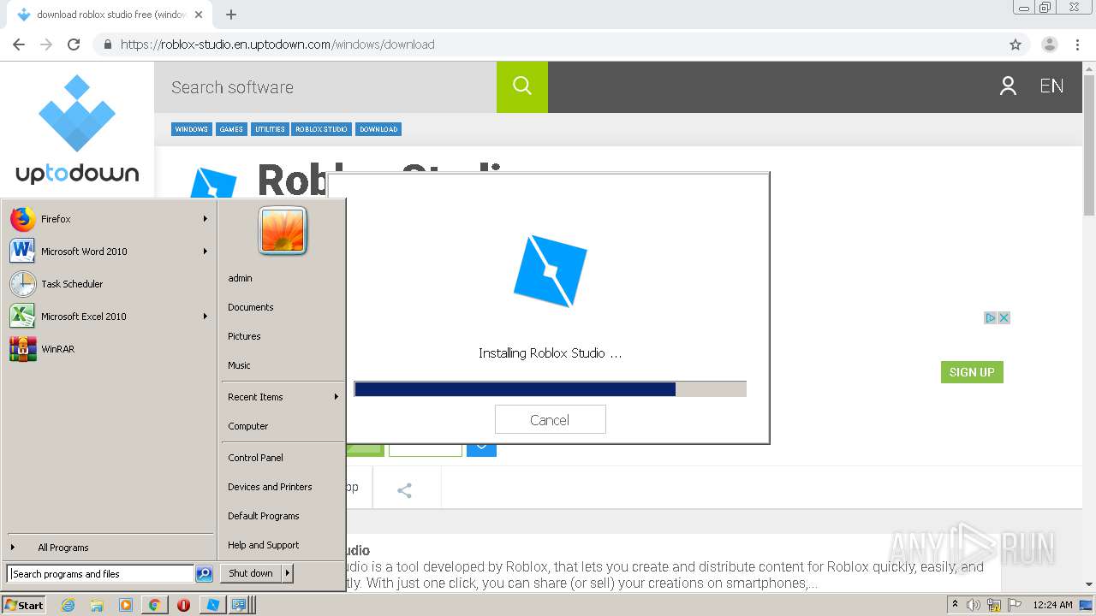Screen dimensions: 1096x616
Task: Close the ad using the X icon
Action: pos(1004,317)
